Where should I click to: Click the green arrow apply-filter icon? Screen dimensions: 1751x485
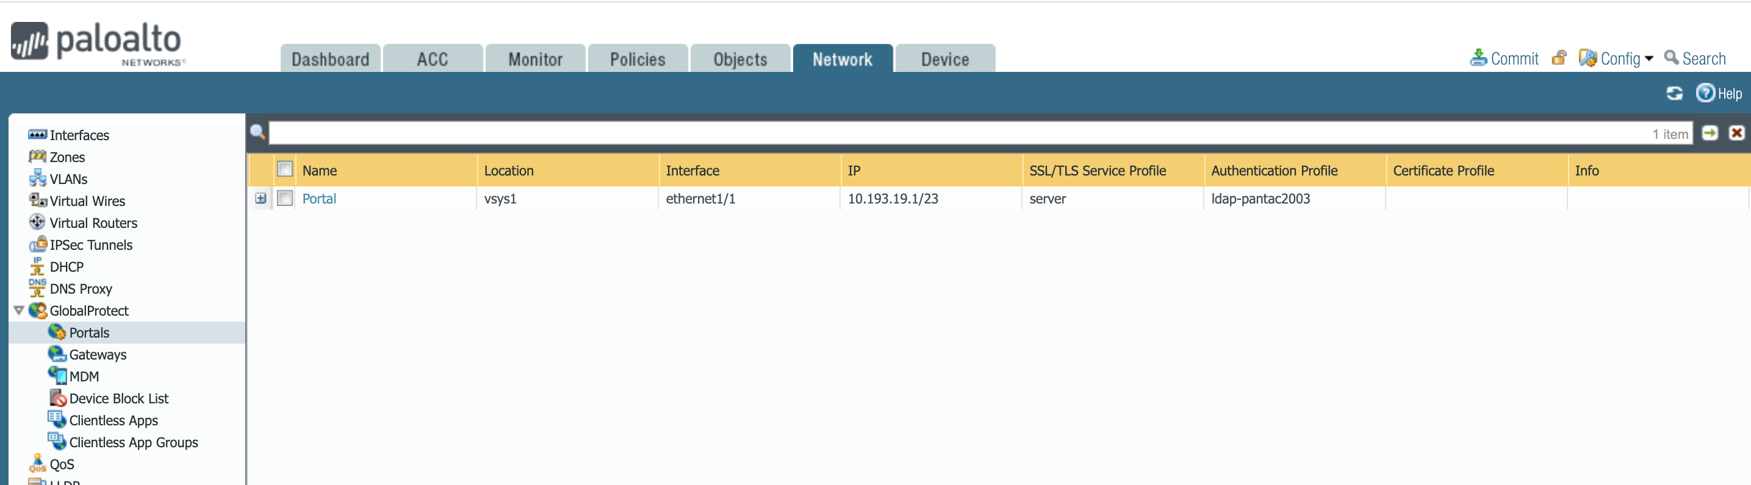[1710, 133]
